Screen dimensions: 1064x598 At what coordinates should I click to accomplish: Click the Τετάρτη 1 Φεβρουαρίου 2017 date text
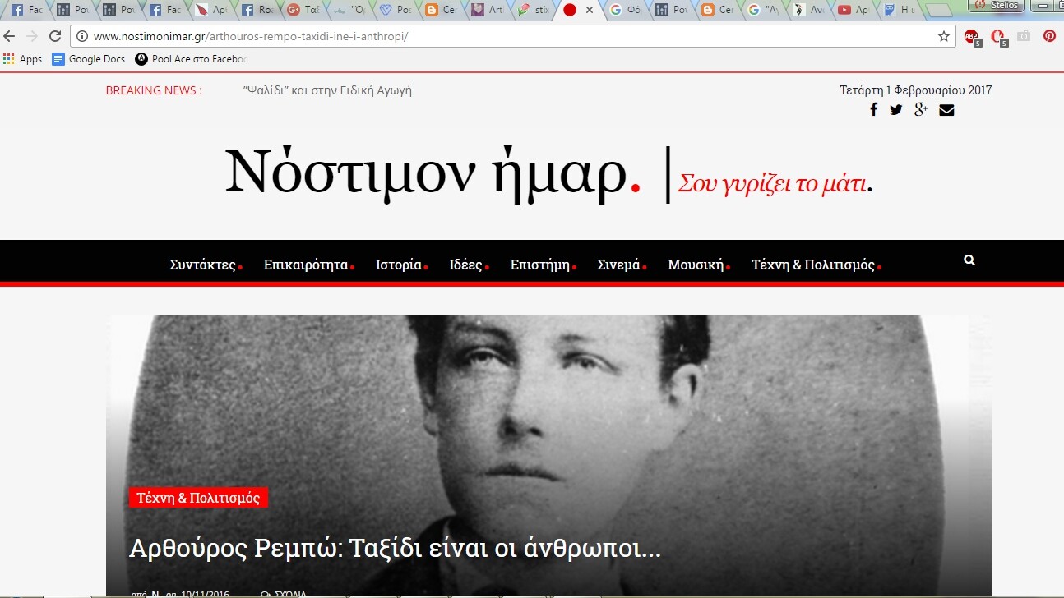[x=915, y=90]
